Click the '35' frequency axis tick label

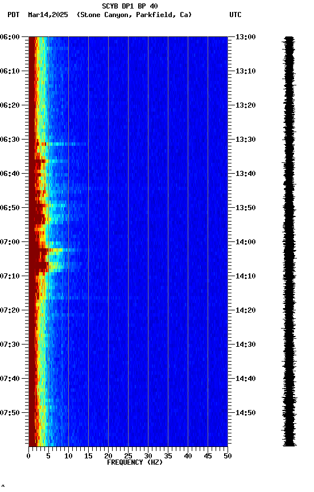168,456
